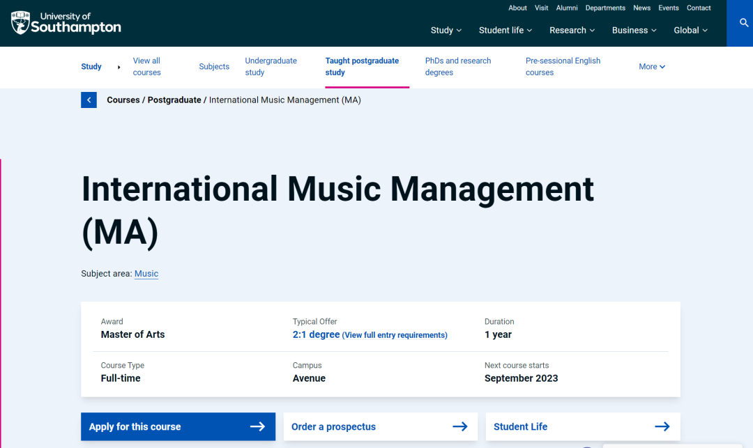Open the 2:1 degree typical offer link

click(316, 334)
